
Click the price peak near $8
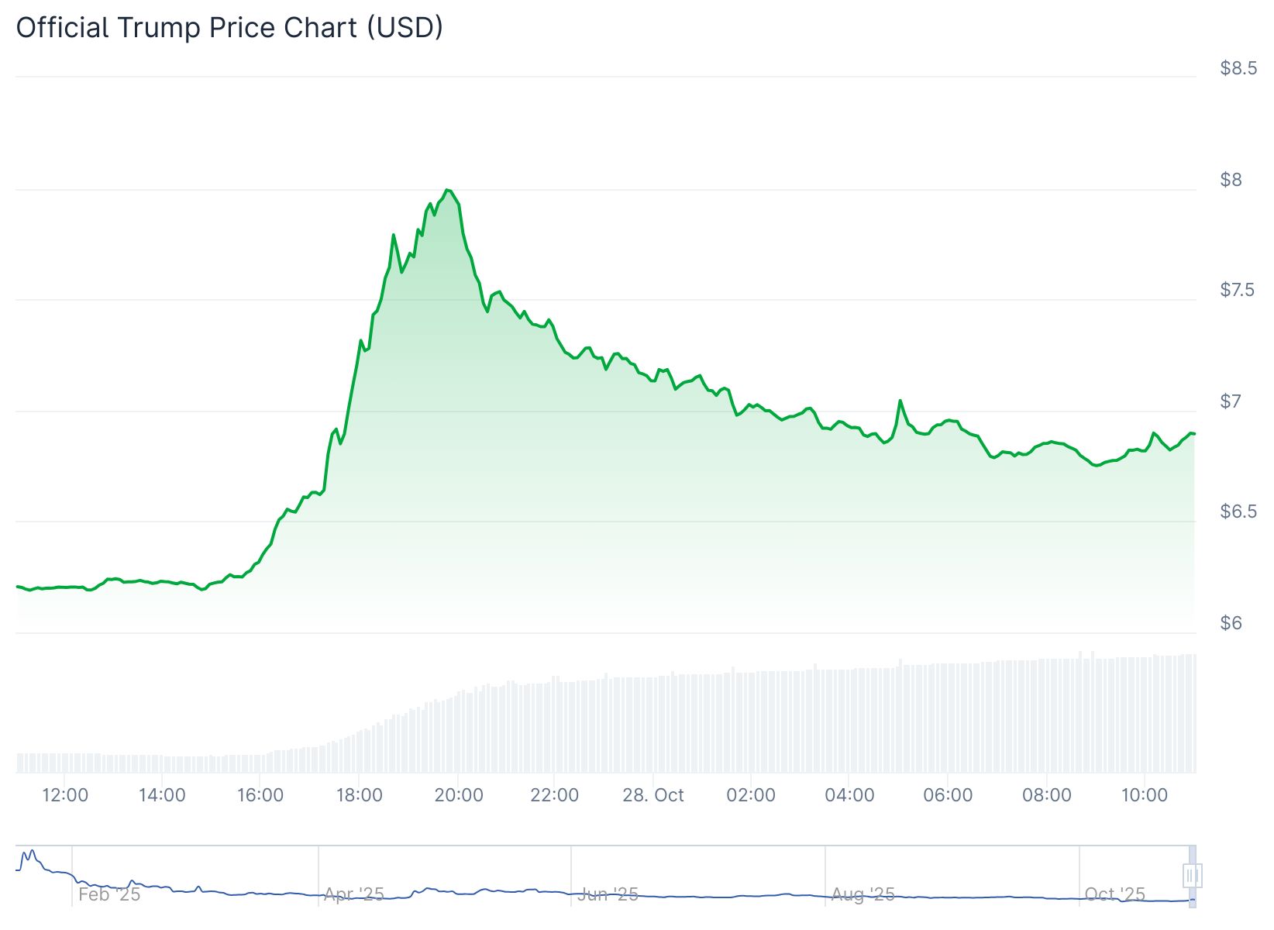[447, 190]
